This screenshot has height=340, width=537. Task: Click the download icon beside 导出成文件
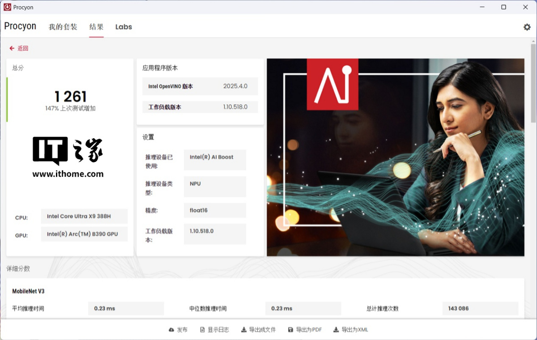244,329
